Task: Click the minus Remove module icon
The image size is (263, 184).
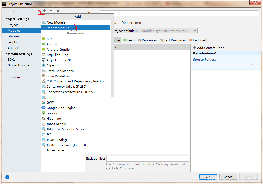Action: pyautogui.click(x=51, y=11)
